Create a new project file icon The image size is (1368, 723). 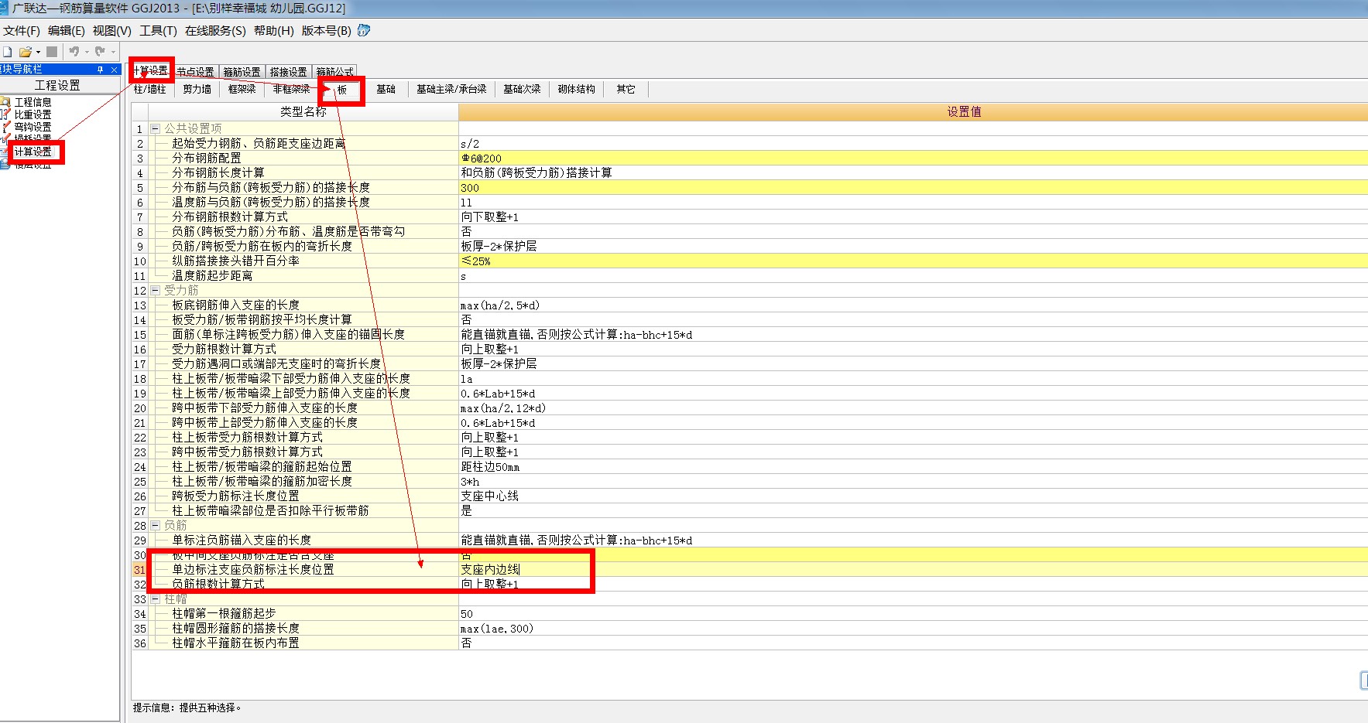coord(7,52)
